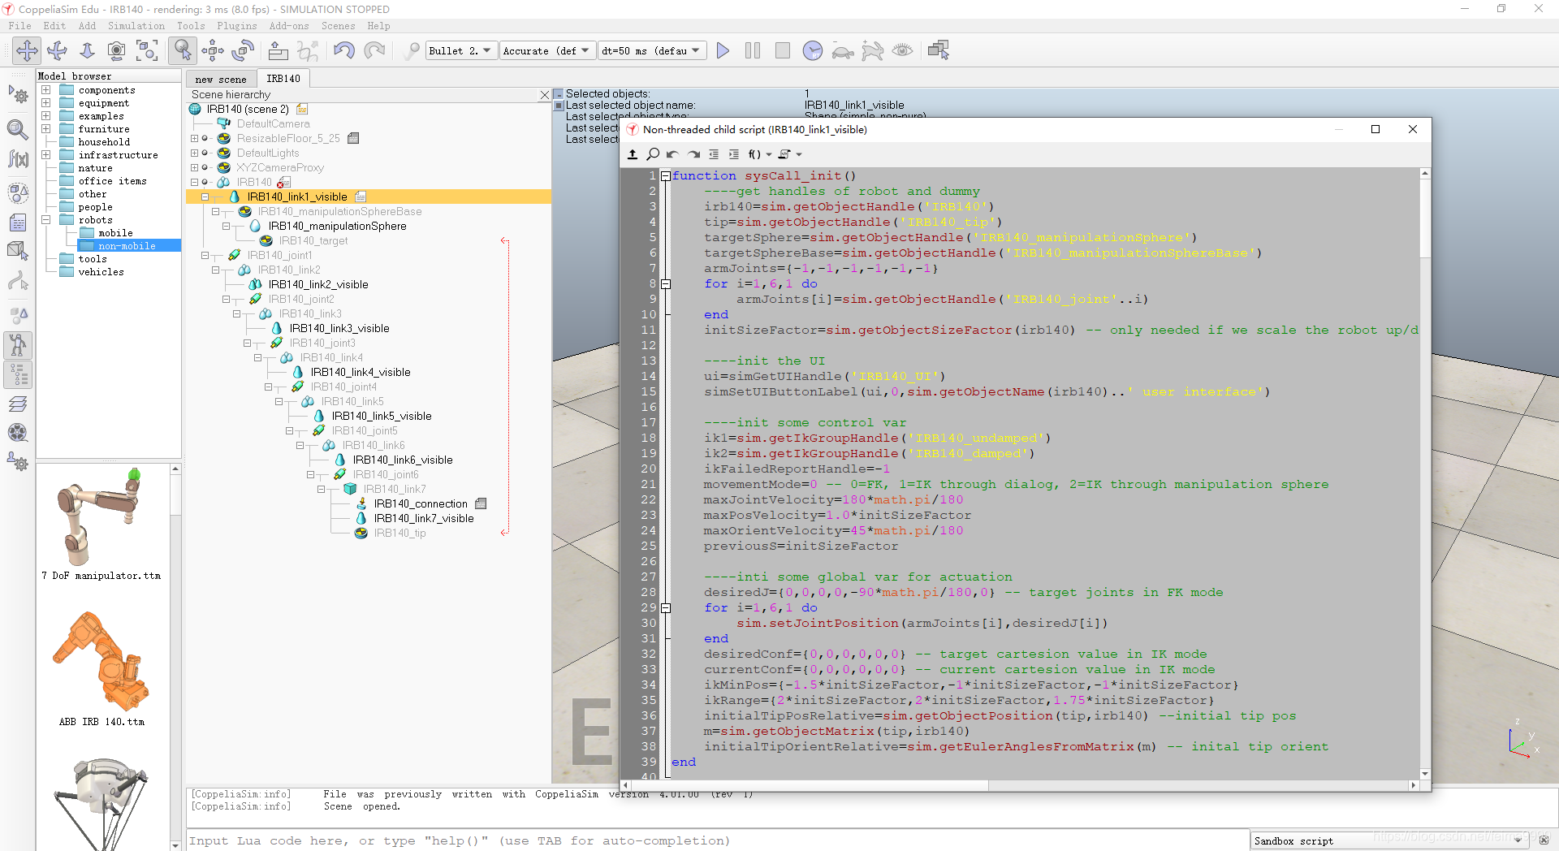Open find in script editor
Viewport: 1559px width, 851px height.
(x=653, y=154)
